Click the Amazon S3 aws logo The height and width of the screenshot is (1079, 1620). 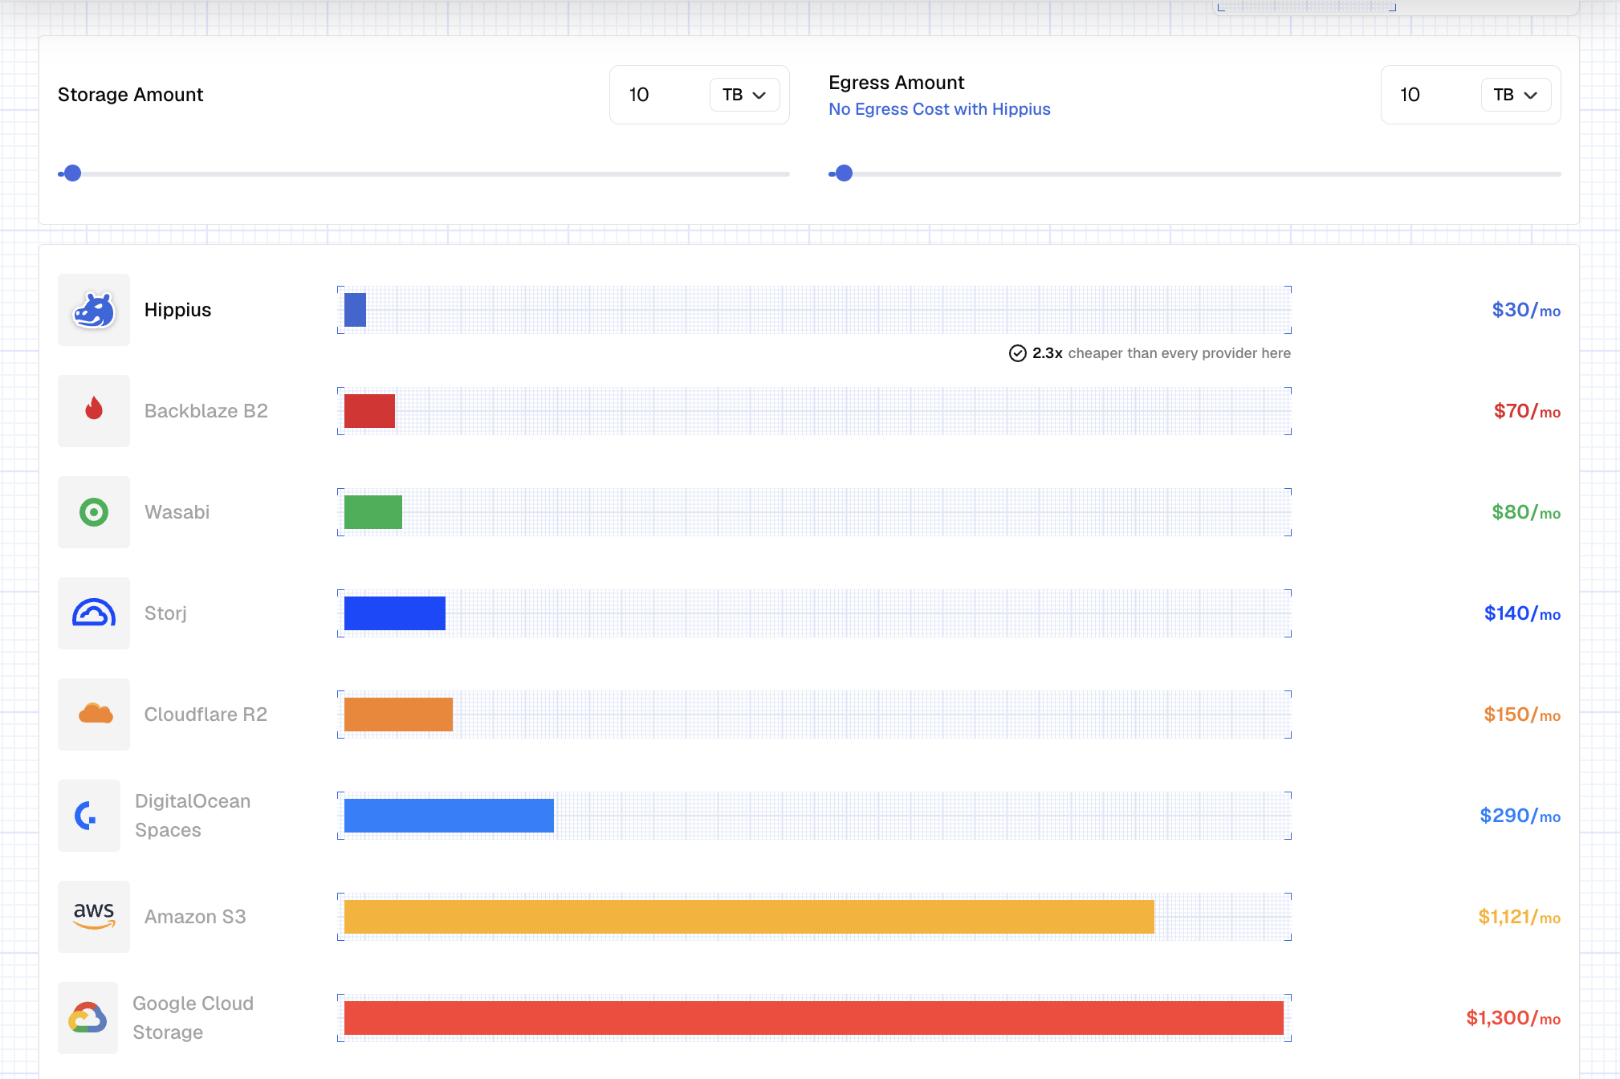94,916
